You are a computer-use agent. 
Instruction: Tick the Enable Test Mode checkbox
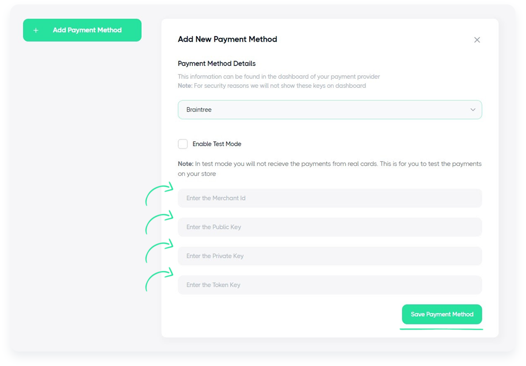click(183, 144)
